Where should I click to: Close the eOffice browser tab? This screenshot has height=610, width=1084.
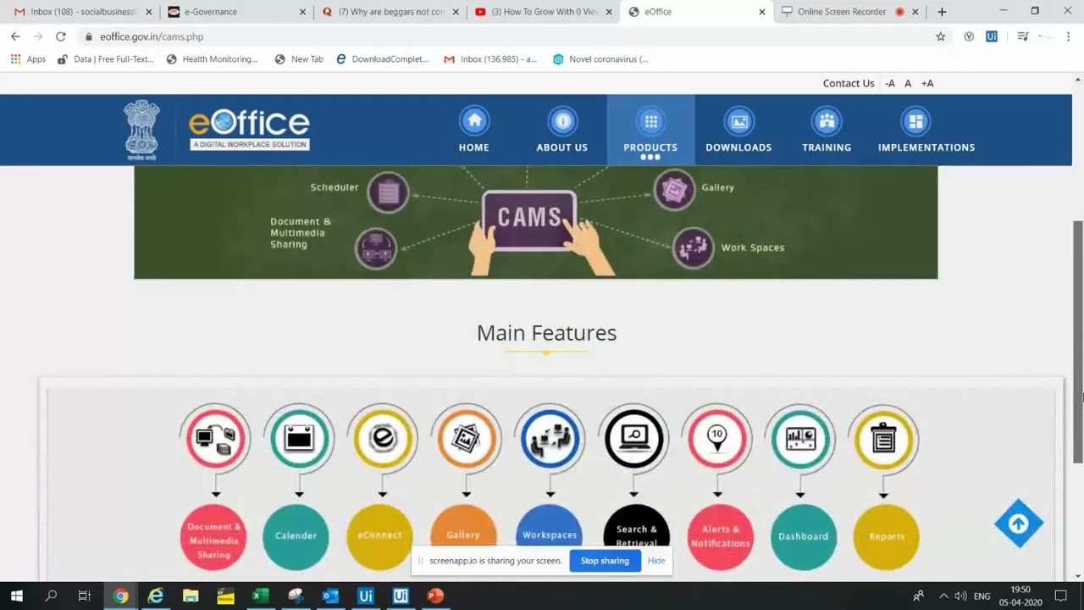pos(761,12)
